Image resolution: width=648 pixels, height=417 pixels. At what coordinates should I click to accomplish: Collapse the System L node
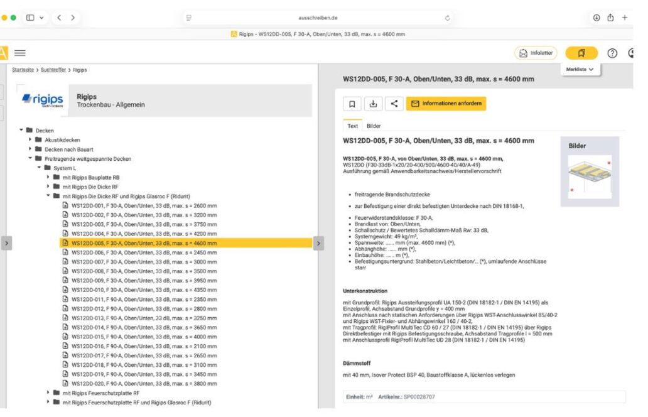40,168
